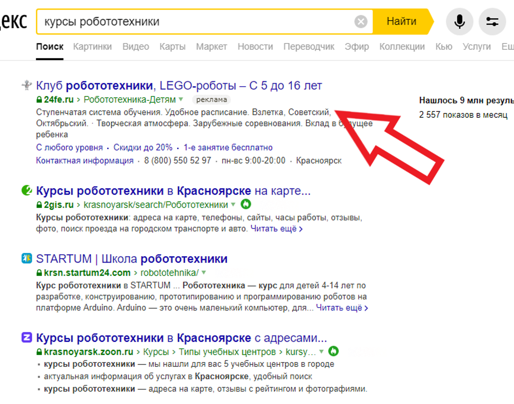Image resolution: width=514 pixels, height=404 pixels.
Task: Click the lock icon before krsn.startum24.com
Action: (39, 273)
